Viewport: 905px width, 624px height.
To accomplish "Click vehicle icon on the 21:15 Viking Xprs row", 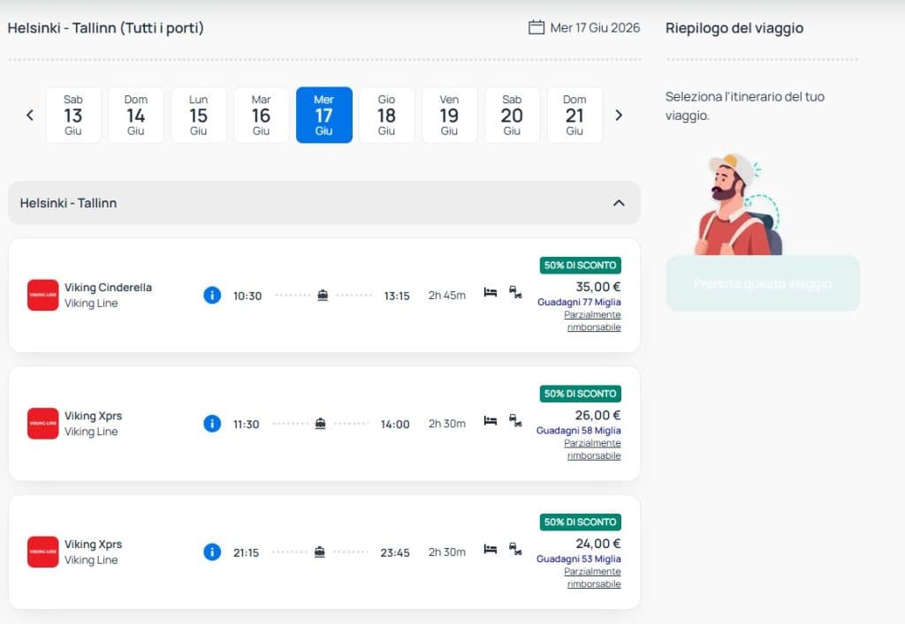I will point(515,549).
